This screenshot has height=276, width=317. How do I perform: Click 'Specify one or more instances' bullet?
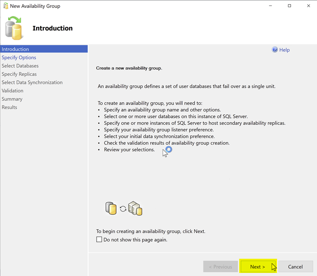click(195, 123)
